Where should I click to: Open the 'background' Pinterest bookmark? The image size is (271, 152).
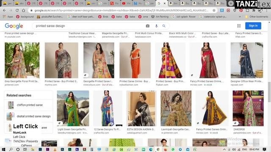25,17
